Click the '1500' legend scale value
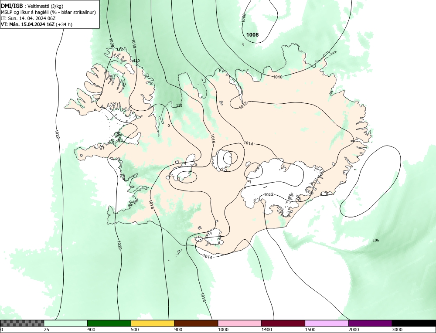 pyautogui.click(x=310, y=330)
